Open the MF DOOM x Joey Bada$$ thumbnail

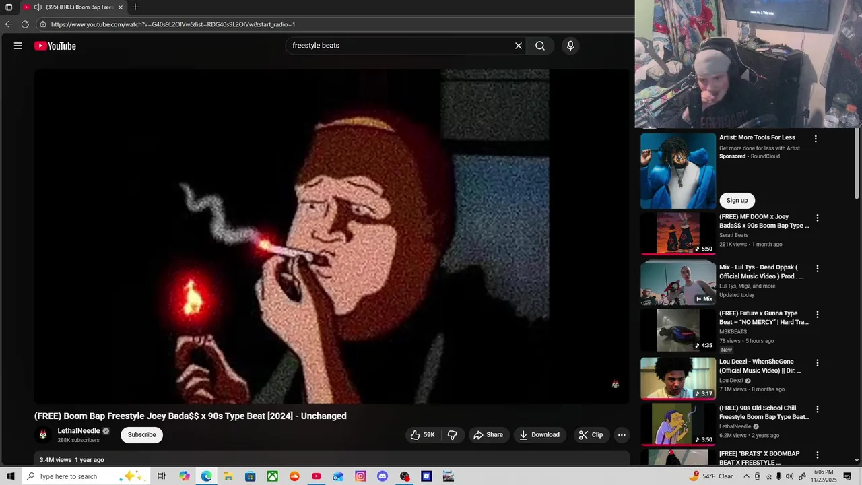pyautogui.click(x=678, y=233)
